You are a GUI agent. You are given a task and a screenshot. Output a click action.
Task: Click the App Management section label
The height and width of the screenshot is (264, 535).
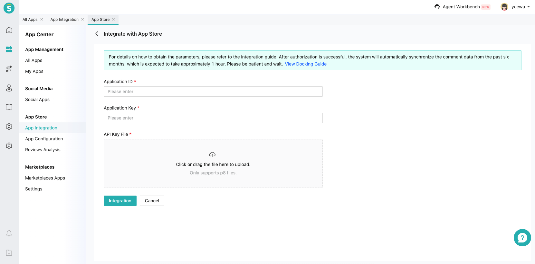tap(44, 49)
